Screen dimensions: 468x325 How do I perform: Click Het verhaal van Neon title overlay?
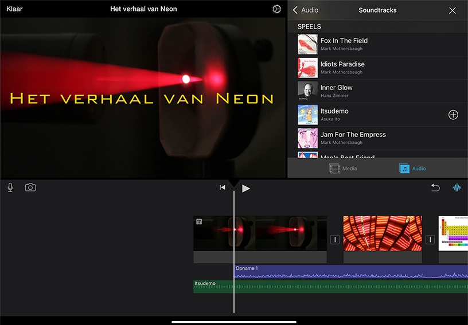click(x=142, y=99)
